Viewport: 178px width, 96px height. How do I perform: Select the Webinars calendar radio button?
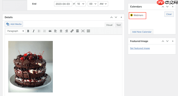click(131, 15)
